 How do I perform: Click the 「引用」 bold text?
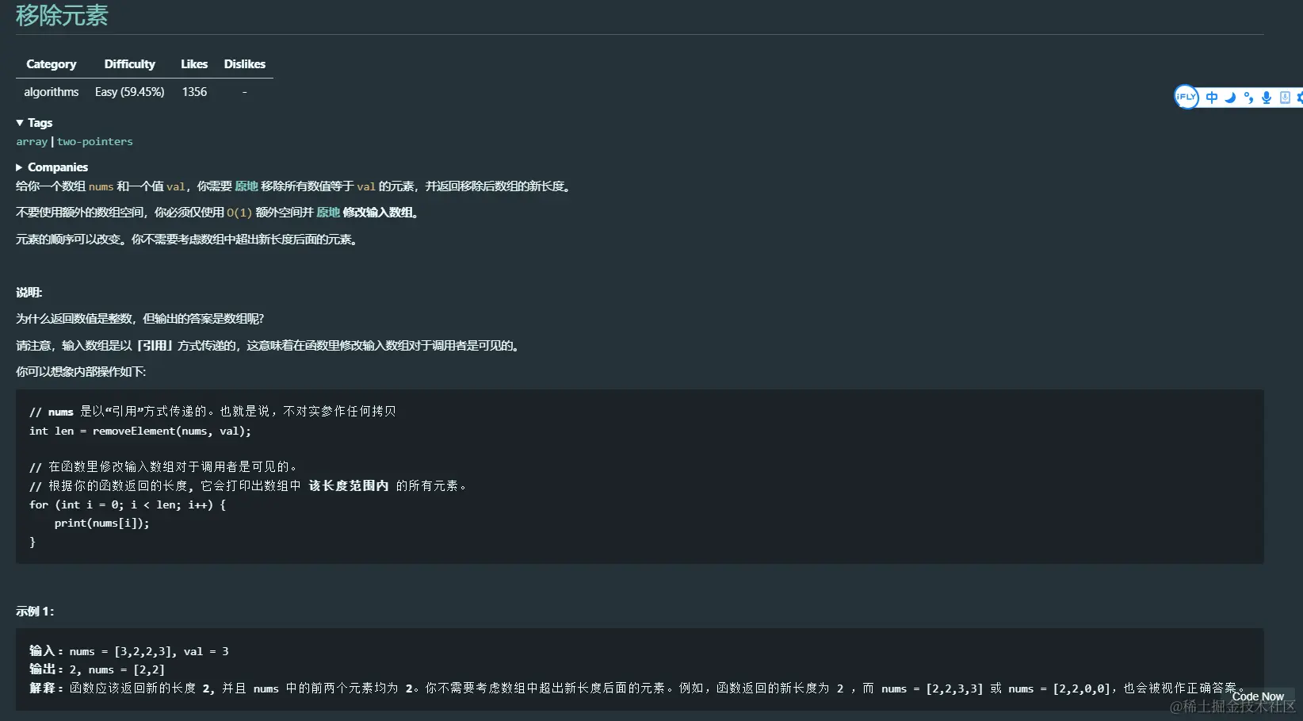coord(155,346)
